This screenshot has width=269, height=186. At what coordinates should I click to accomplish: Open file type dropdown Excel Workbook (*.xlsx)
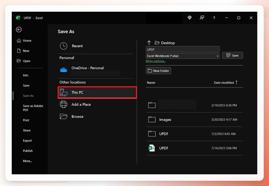[183, 56]
